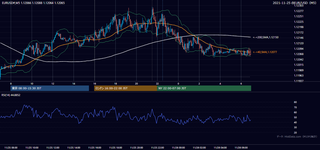
Task: Click hour tick 16 under the price chart
Action: (x=94, y=83)
